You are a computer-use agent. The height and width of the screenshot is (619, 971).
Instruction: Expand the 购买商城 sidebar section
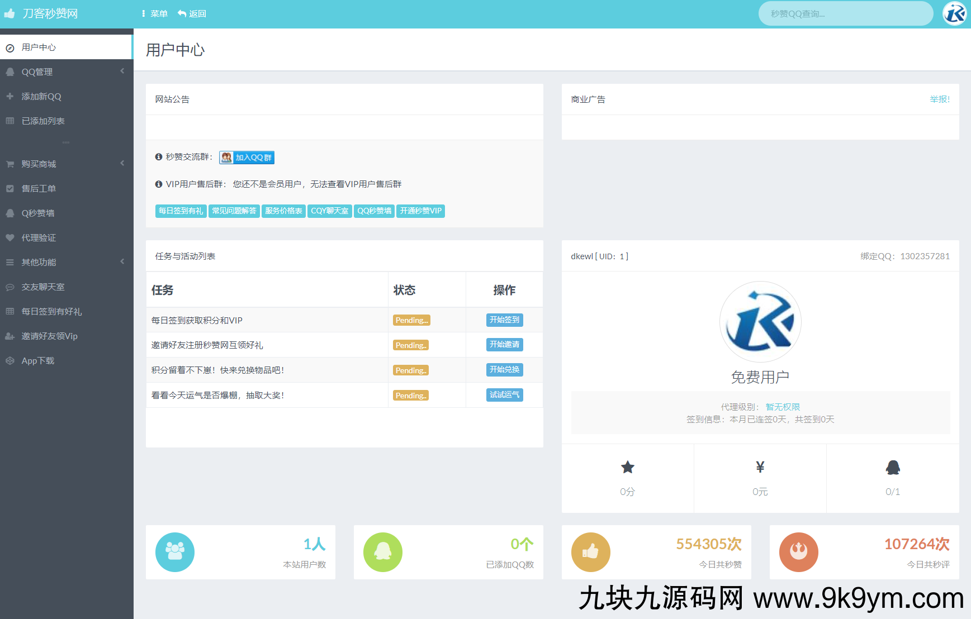point(66,164)
